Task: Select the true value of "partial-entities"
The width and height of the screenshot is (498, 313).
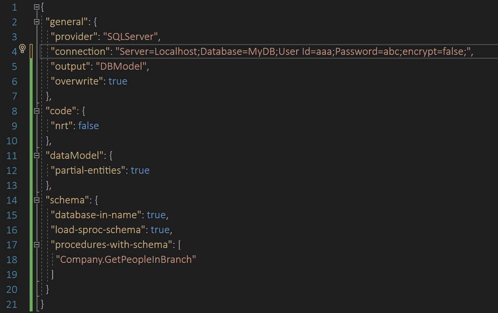Action: point(140,170)
